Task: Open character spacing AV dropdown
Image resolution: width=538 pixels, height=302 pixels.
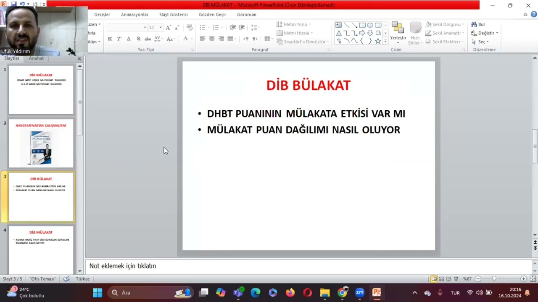Action: click(x=158, y=39)
